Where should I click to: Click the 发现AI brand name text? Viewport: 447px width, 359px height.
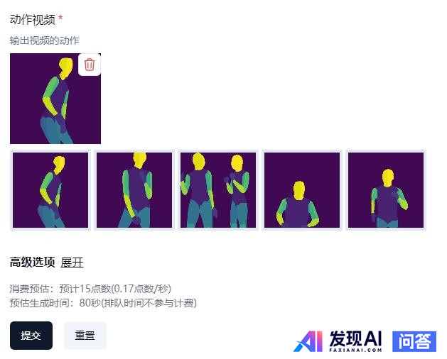click(x=355, y=338)
